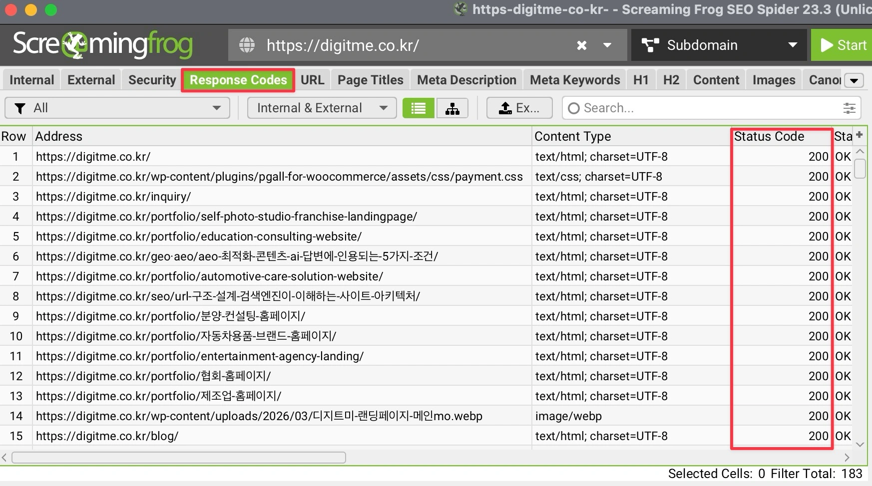Click the Screaming Frog logo
Image resolution: width=872 pixels, height=486 pixels.
pos(103,45)
